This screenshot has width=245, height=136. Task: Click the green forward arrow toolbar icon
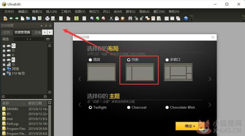click(17, 18)
